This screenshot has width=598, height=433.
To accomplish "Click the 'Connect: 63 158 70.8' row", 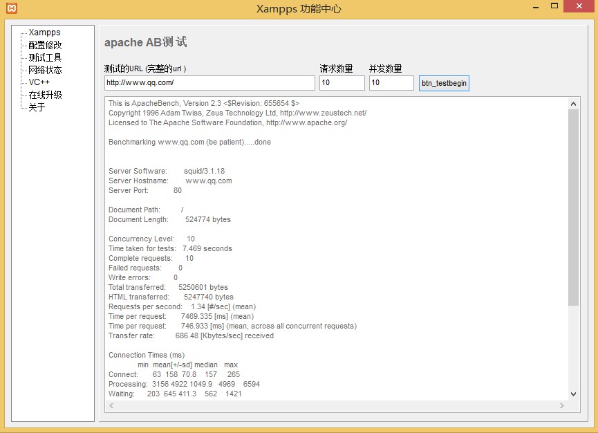I will (x=174, y=375).
